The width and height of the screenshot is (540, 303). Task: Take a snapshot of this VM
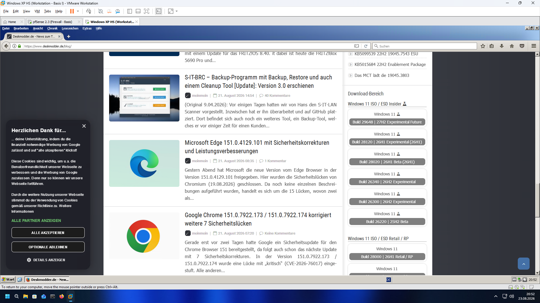(101, 11)
